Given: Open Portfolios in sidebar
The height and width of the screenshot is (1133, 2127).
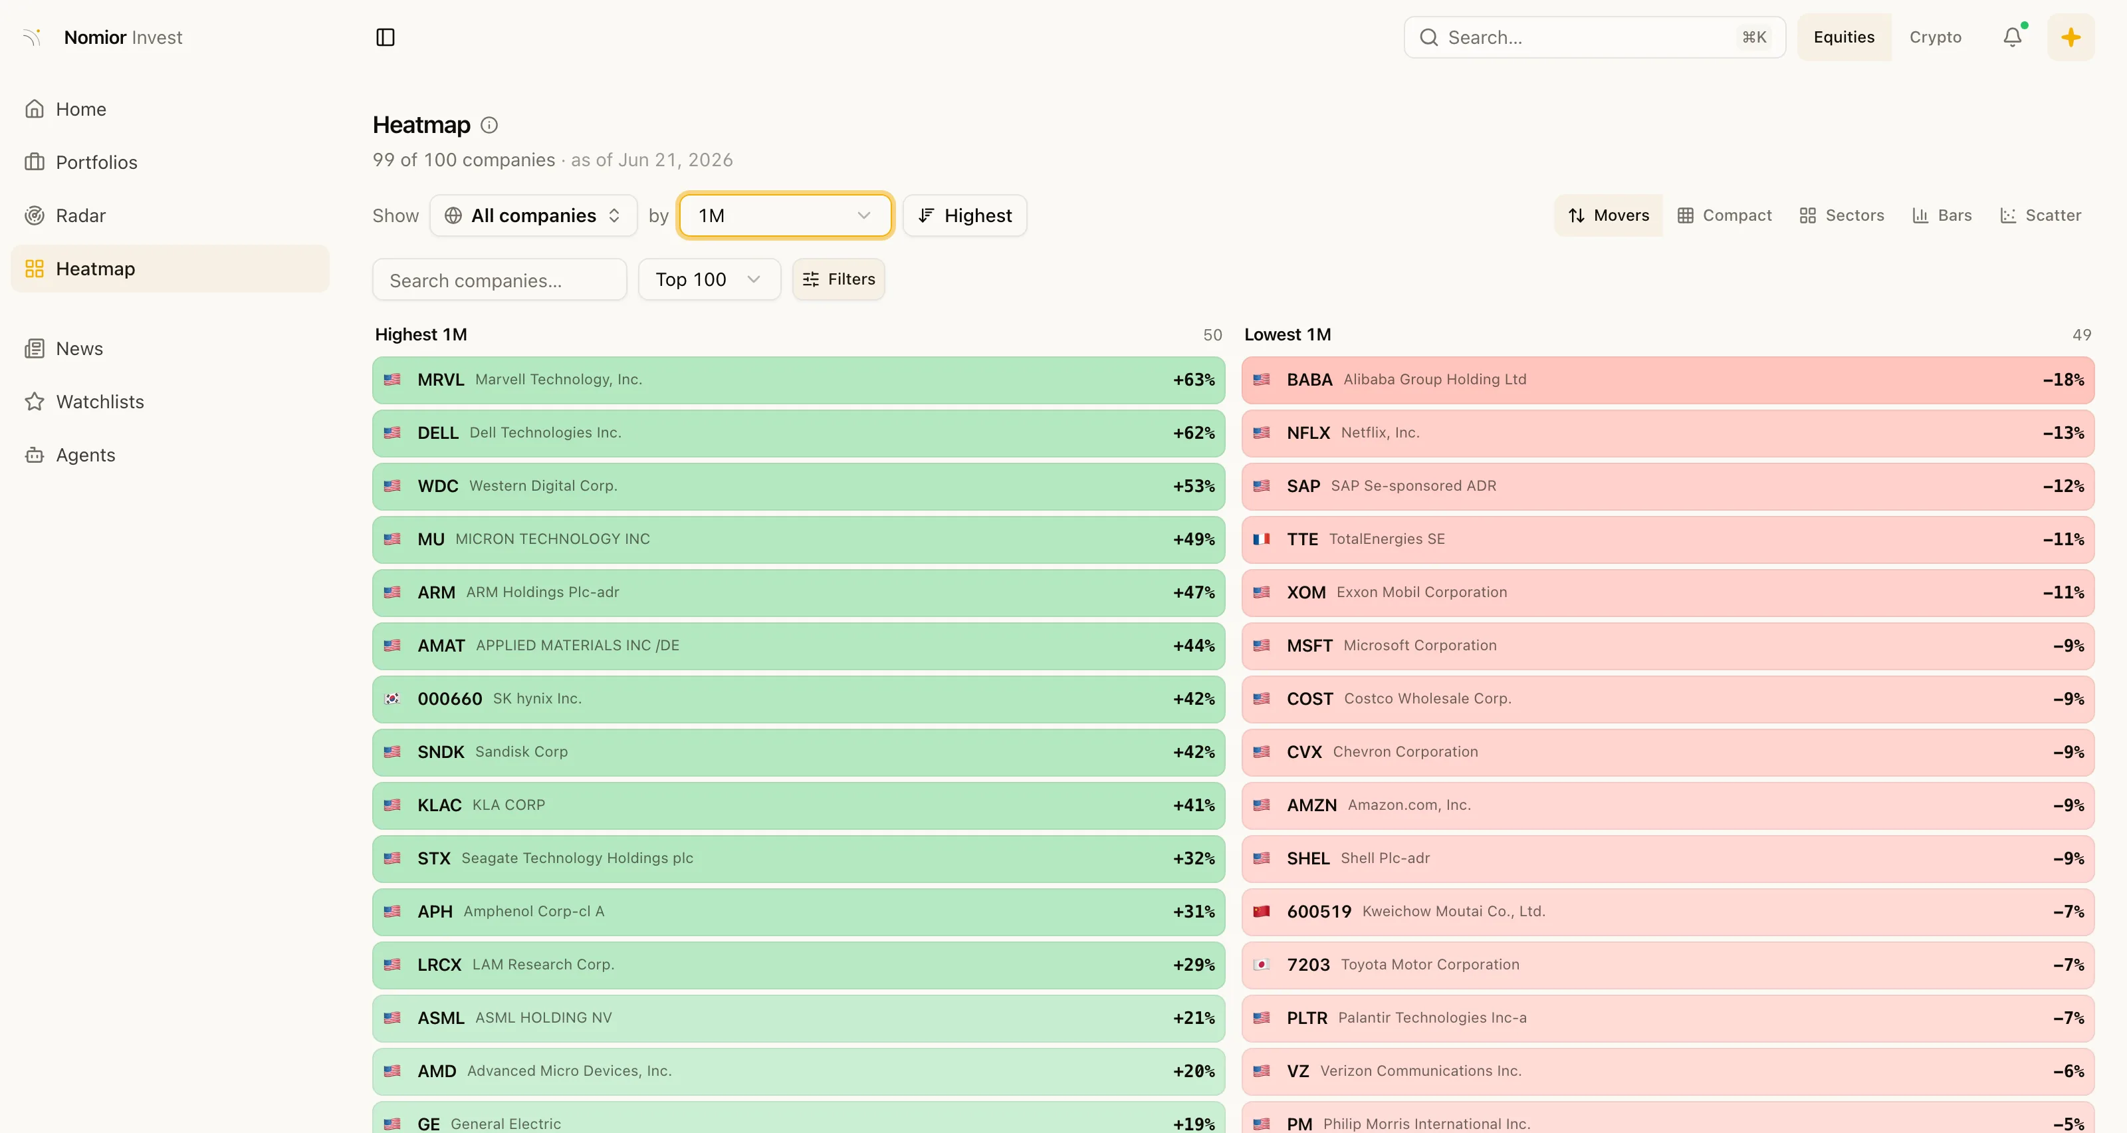Looking at the screenshot, I should tap(170, 162).
